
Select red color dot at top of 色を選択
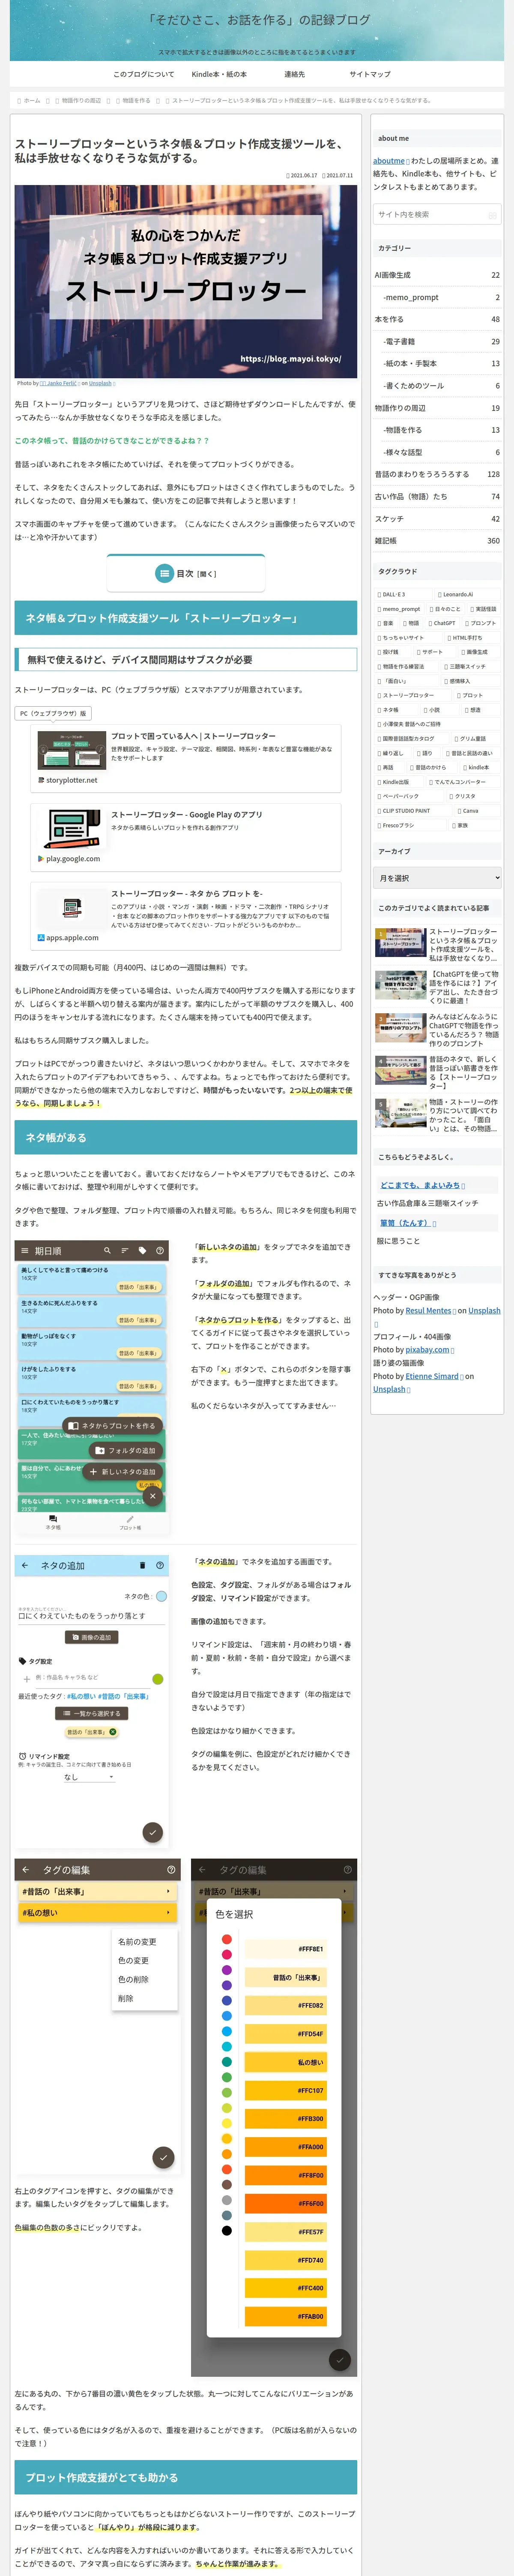coord(227,1939)
